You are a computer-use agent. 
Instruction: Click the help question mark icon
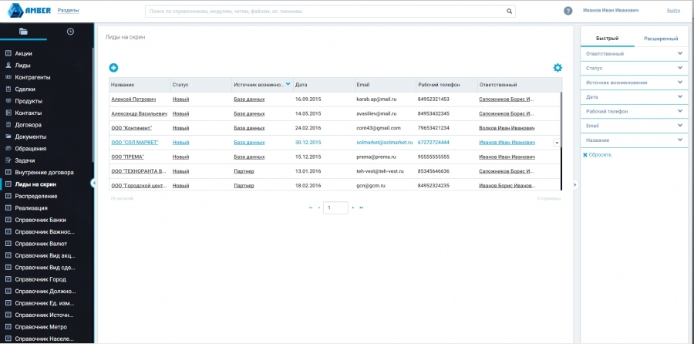click(568, 11)
